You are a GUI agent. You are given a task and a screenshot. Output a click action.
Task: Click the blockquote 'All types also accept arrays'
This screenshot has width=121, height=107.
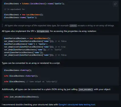point(59,25)
